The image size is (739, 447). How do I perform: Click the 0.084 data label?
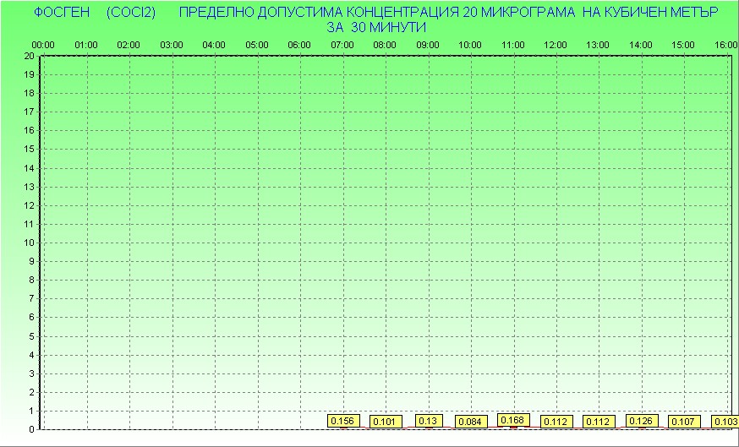[471, 422]
